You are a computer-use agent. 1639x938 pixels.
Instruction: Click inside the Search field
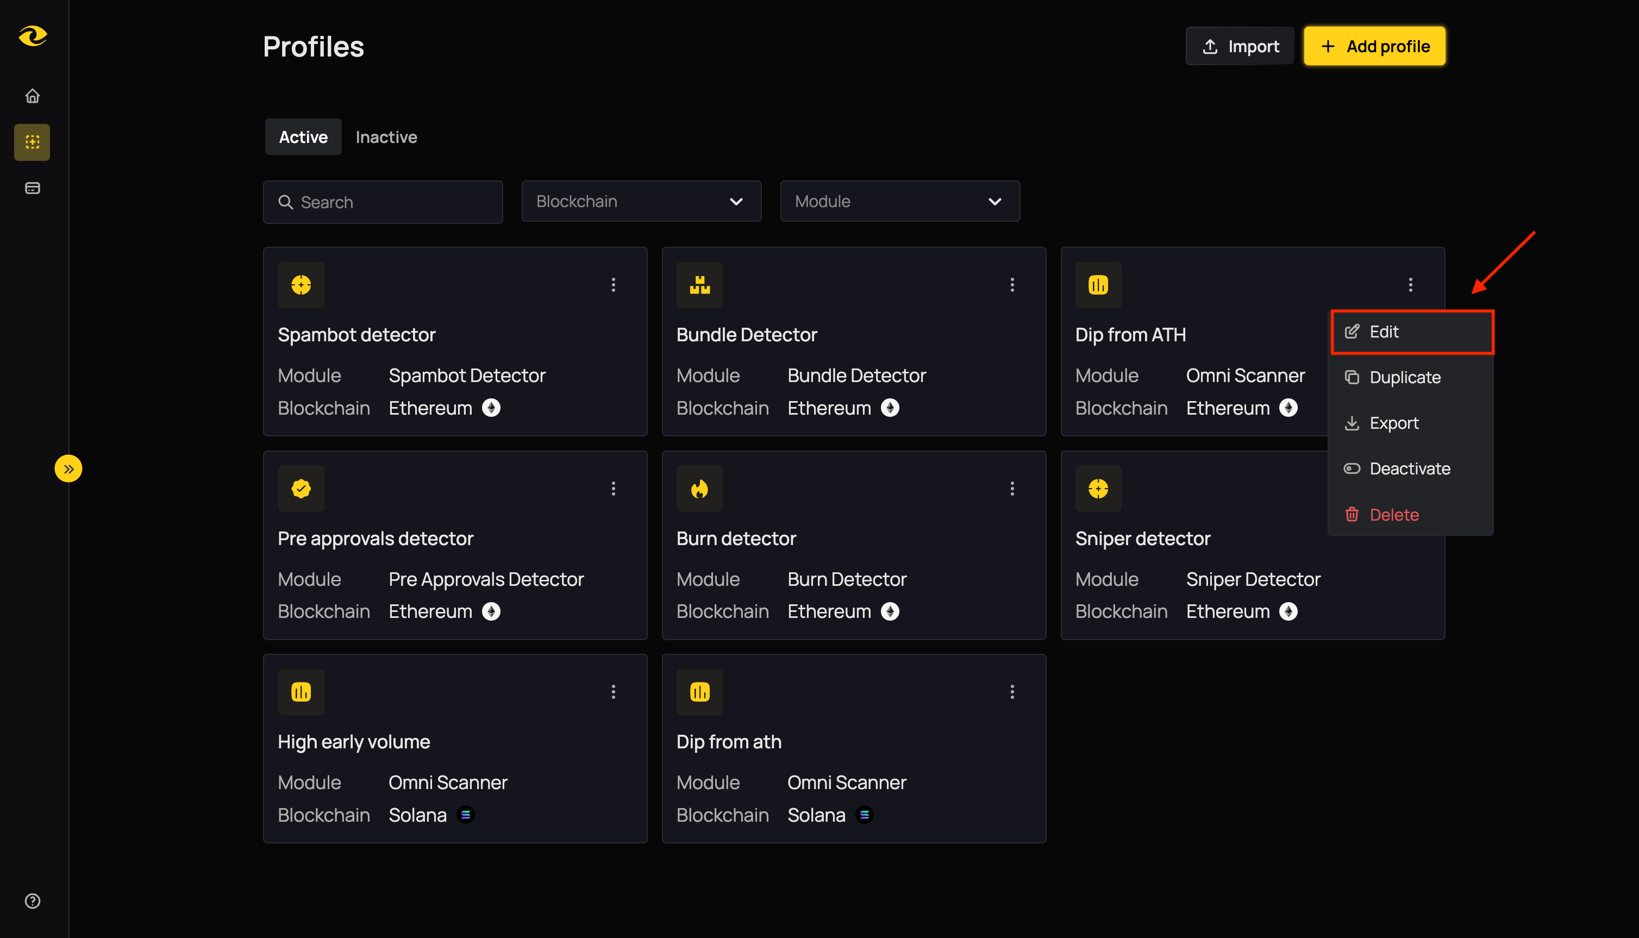[383, 202]
